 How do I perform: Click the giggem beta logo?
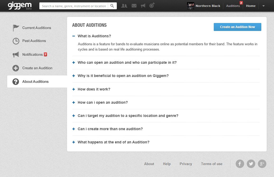coord(20,6)
